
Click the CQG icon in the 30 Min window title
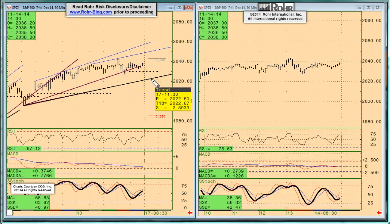201,7
